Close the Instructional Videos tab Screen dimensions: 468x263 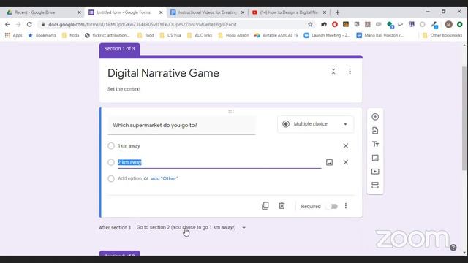click(x=243, y=12)
